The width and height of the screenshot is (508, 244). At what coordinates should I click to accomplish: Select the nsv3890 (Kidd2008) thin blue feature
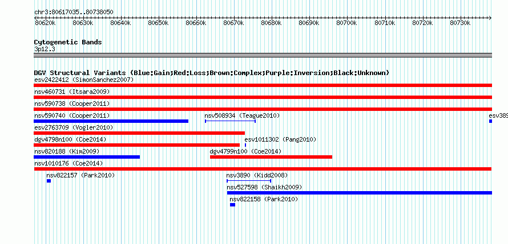click(249, 181)
